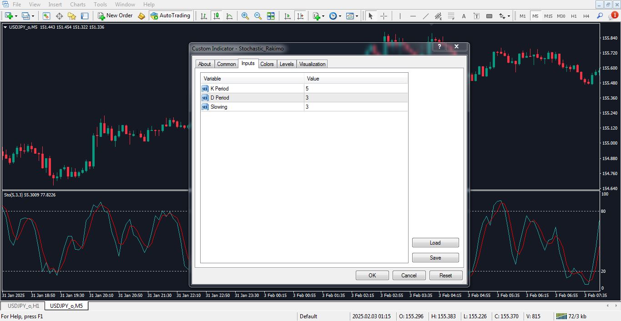Switch chart to line chart style

229,16
